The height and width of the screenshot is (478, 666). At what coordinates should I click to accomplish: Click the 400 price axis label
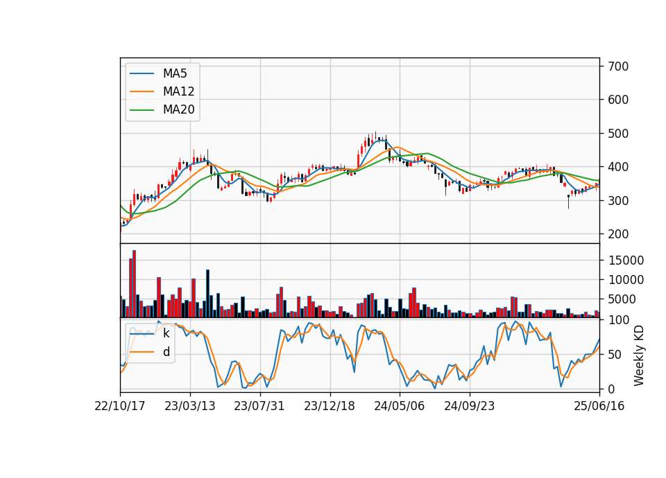pyautogui.click(x=618, y=167)
